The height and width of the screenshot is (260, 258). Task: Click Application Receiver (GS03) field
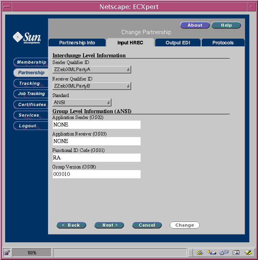pos(97,141)
